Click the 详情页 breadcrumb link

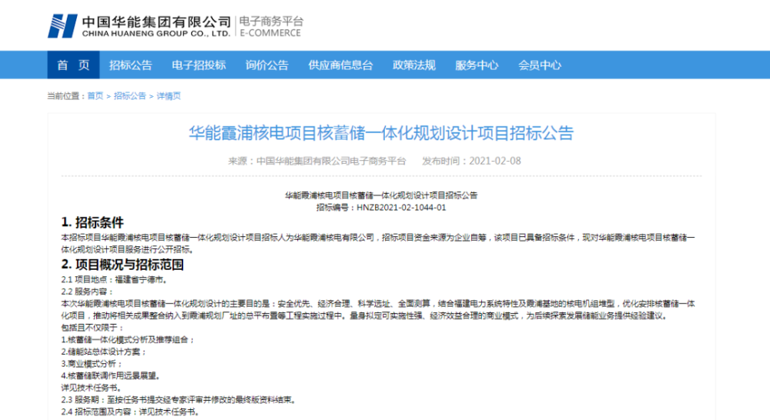[169, 95]
